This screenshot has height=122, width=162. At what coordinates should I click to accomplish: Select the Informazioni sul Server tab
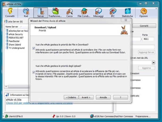(x=17, y=95)
